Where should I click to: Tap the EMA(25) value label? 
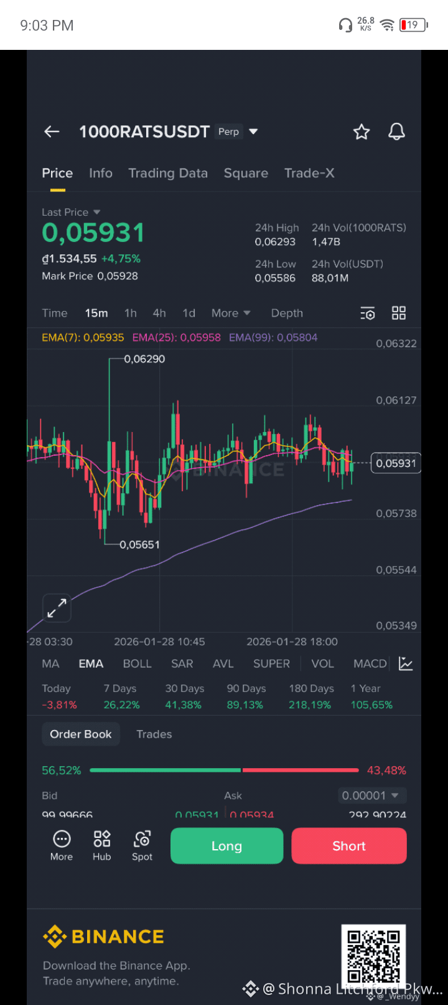pyautogui.click(x=177, y=337)
